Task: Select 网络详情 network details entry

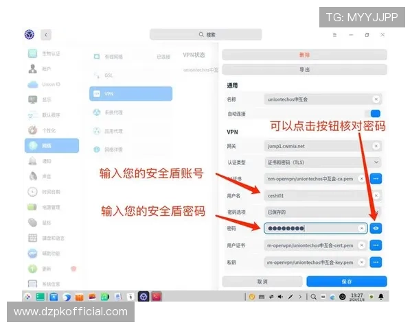Action: [x=131, y=149]
